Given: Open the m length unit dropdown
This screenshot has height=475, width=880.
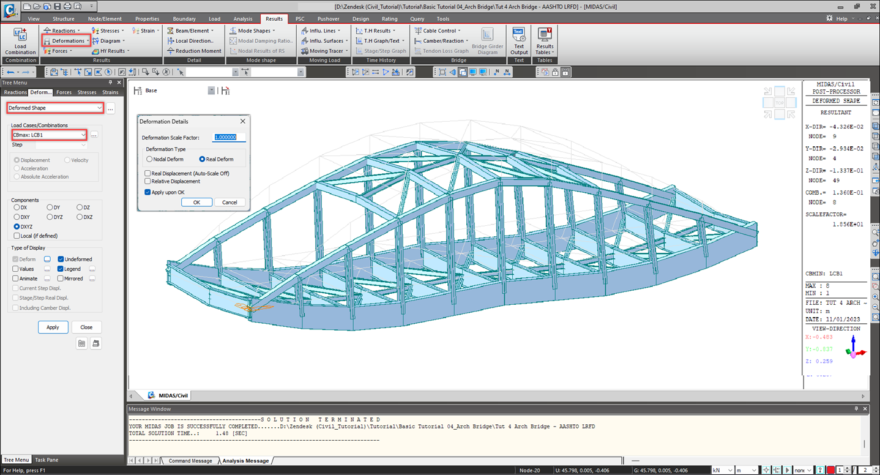Looking at the screenshot, I should point(746,470).
